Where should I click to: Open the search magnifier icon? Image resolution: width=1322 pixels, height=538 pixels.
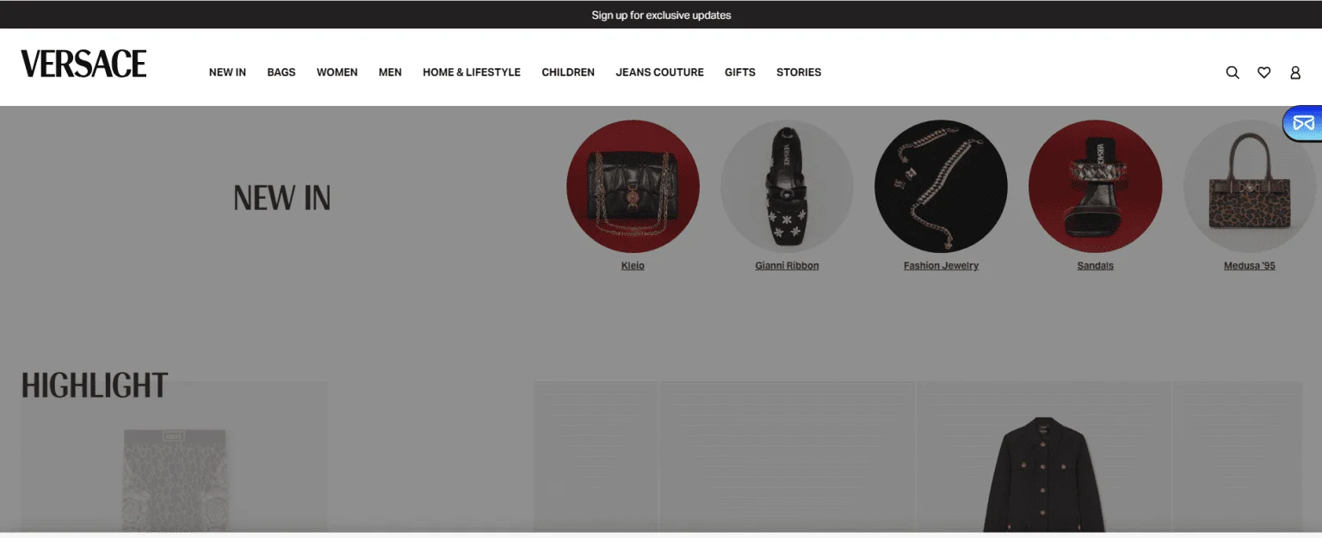pos(1232,72)
